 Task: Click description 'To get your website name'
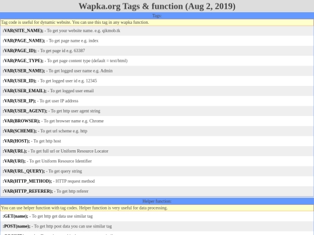(x=70, y=31)
